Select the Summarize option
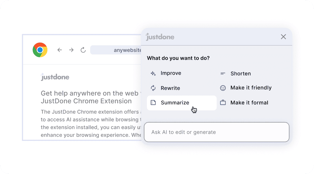This screenshot has width=314, height=174. (182, 103)
